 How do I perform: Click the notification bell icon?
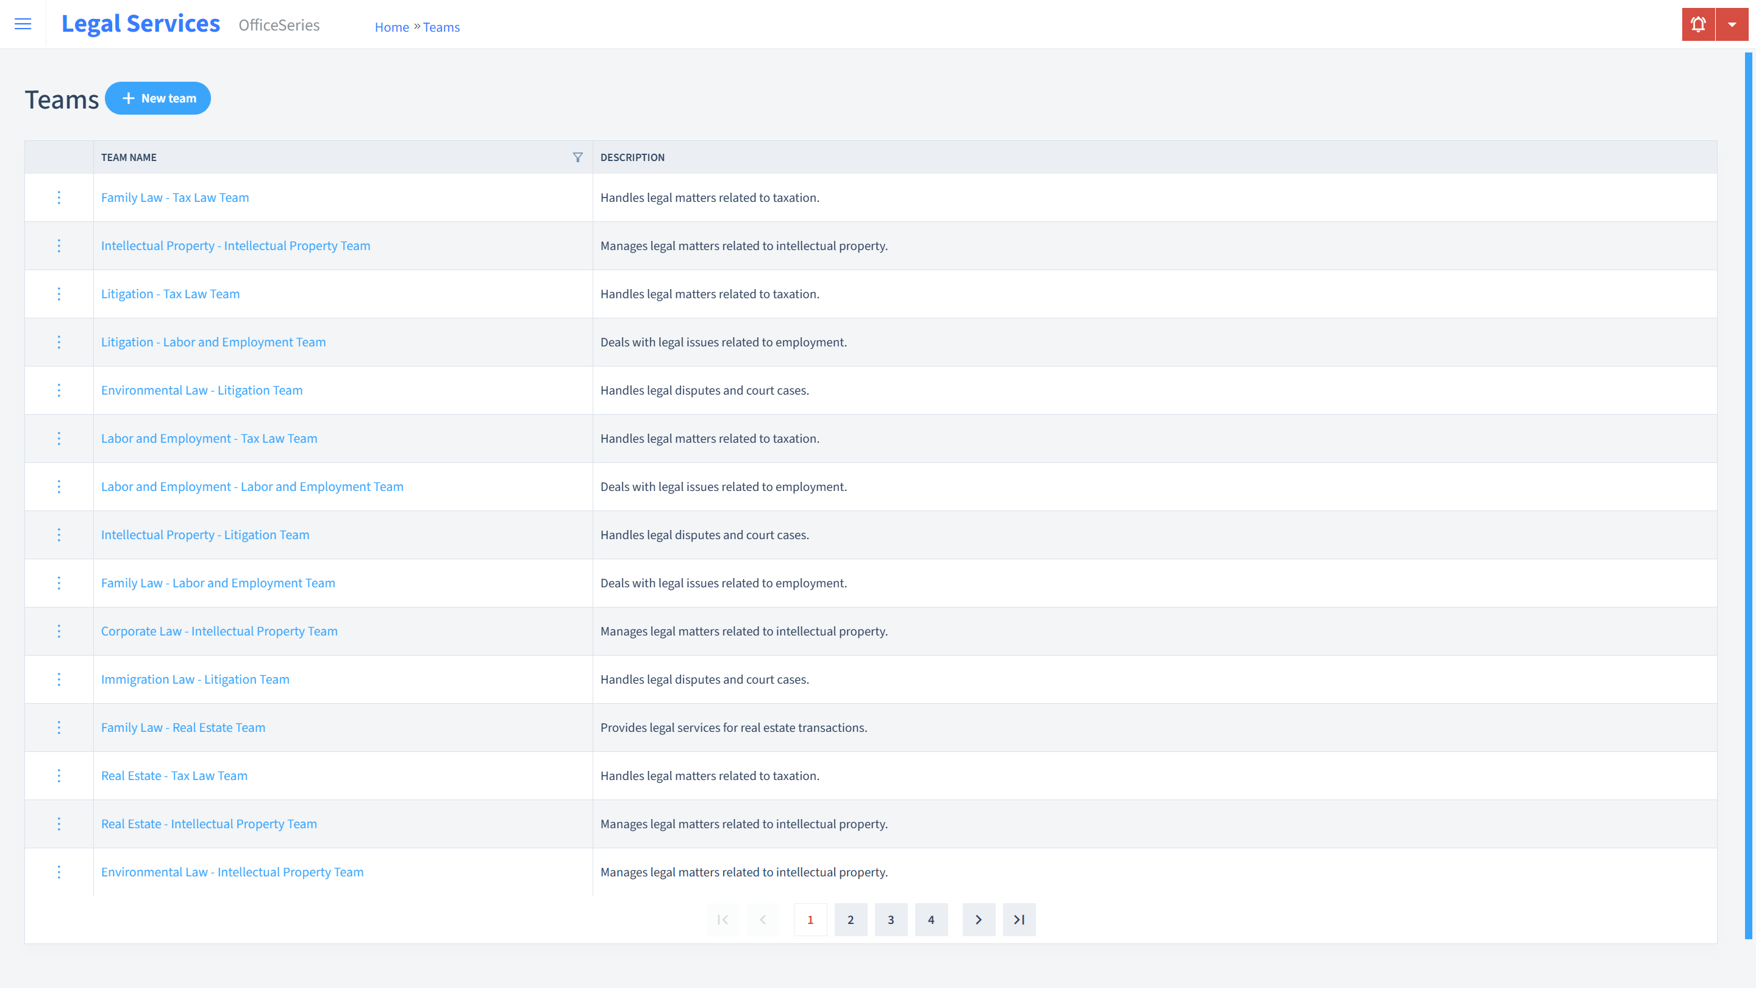tap(1698, 24)
